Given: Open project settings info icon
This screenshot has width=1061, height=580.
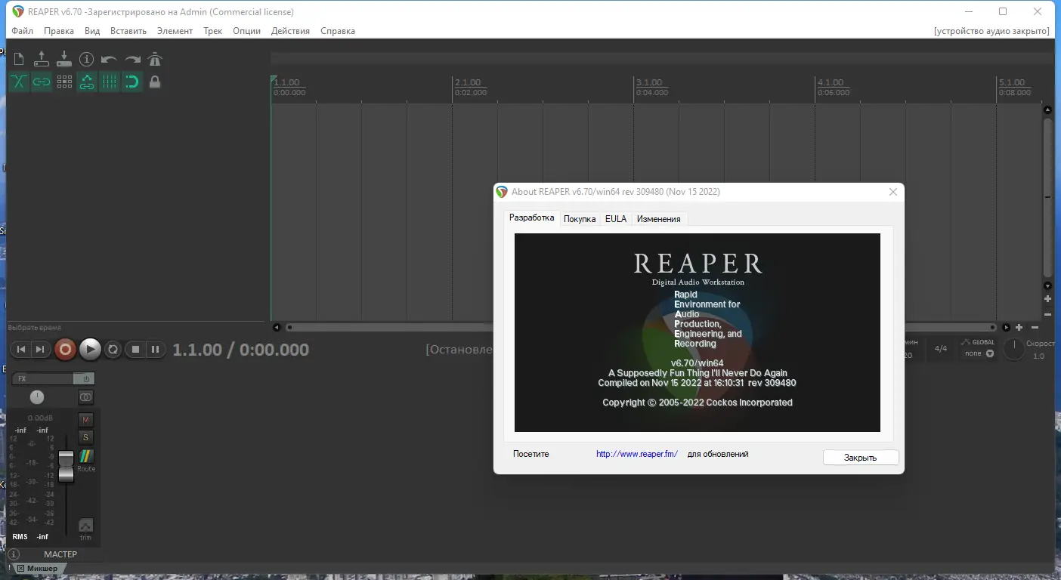Looking at the screenshot, I should coord(86,58).
